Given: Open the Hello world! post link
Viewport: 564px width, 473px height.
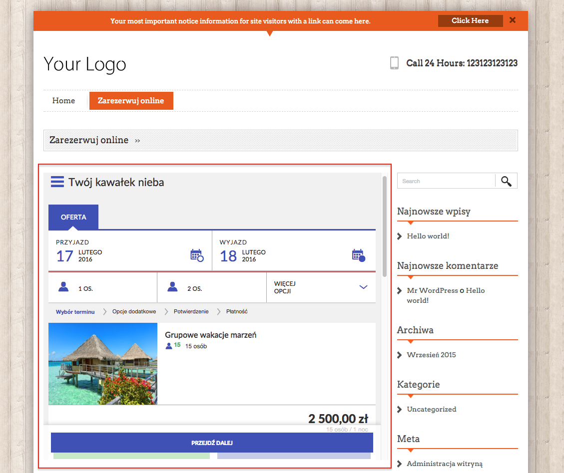Looking at the screenshot, I should 428,236.
